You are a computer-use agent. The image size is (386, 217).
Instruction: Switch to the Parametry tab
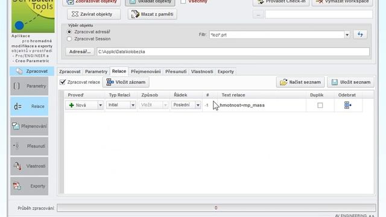click(96, 72)
